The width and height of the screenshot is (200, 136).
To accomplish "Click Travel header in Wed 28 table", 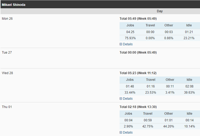I will coord(151,80).
